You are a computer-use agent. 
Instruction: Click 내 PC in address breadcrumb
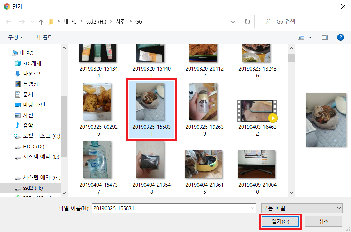pos(70,22)
